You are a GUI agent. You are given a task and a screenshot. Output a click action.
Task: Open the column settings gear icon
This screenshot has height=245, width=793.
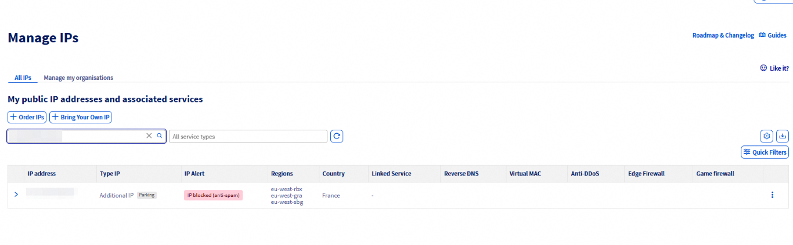pos(767,136)
